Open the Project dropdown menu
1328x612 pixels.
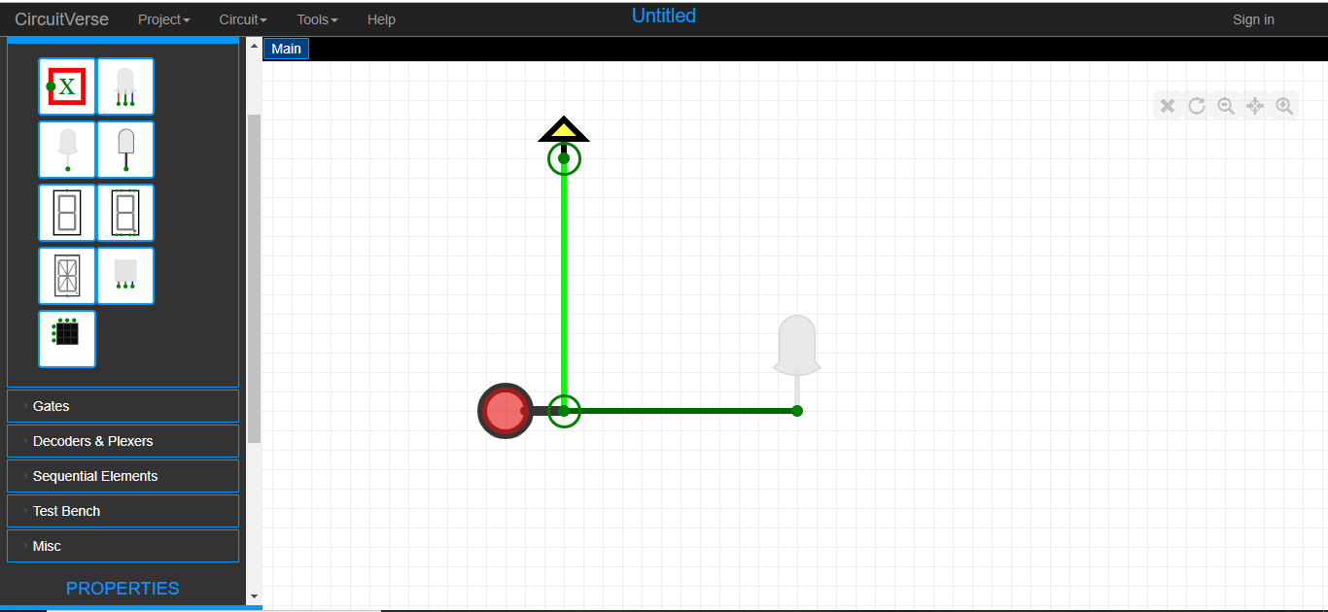[x=164, y=19]
